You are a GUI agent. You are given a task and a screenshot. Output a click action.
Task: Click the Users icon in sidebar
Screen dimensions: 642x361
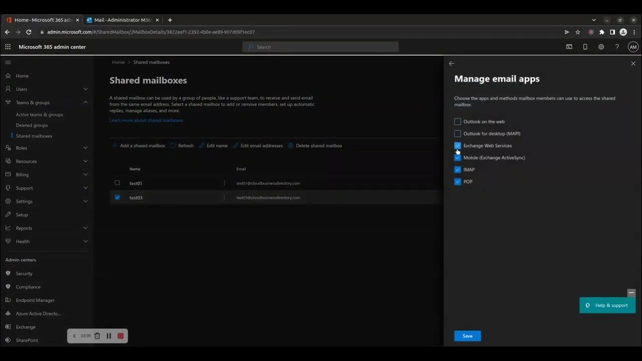(8, 89)
